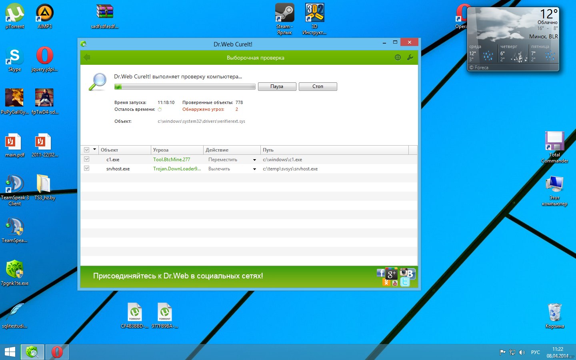Click path c:\windows\c1.exe
Screen dimensions: 576x360
282,160
